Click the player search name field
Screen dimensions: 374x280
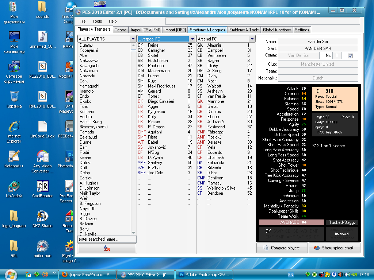(107, 239)
